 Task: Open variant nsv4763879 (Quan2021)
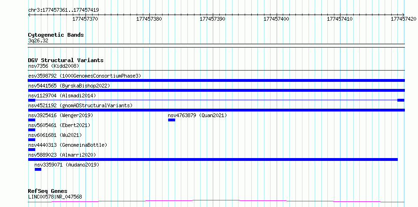pyautogui.click(x=197, y=115)
